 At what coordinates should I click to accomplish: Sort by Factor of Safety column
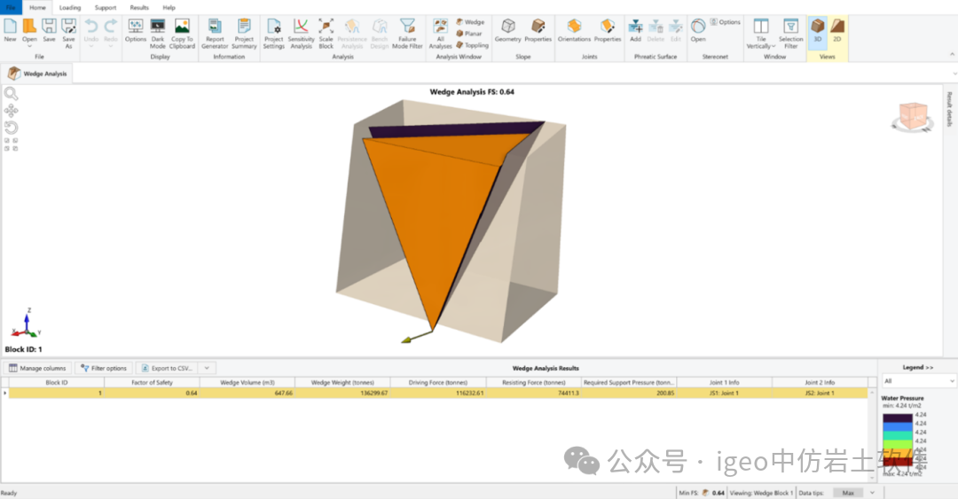click(x=153, y=382)
